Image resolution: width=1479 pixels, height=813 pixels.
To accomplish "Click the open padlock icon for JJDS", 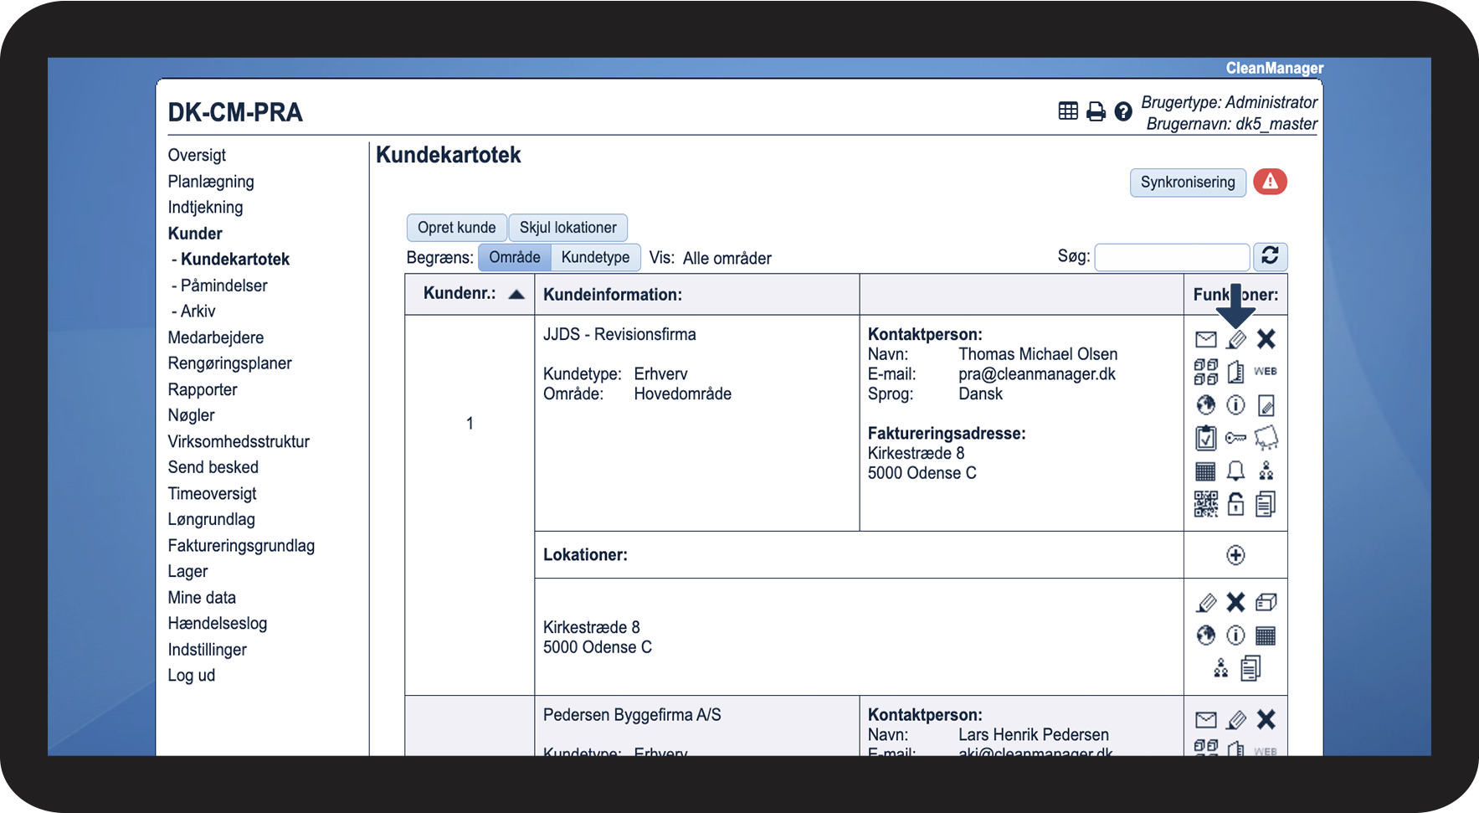I will pyautogui.click(x=1235, y=504).
